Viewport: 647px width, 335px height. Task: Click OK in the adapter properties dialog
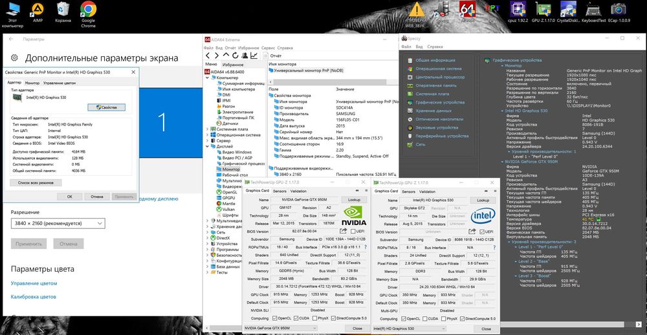click(69, 197)
